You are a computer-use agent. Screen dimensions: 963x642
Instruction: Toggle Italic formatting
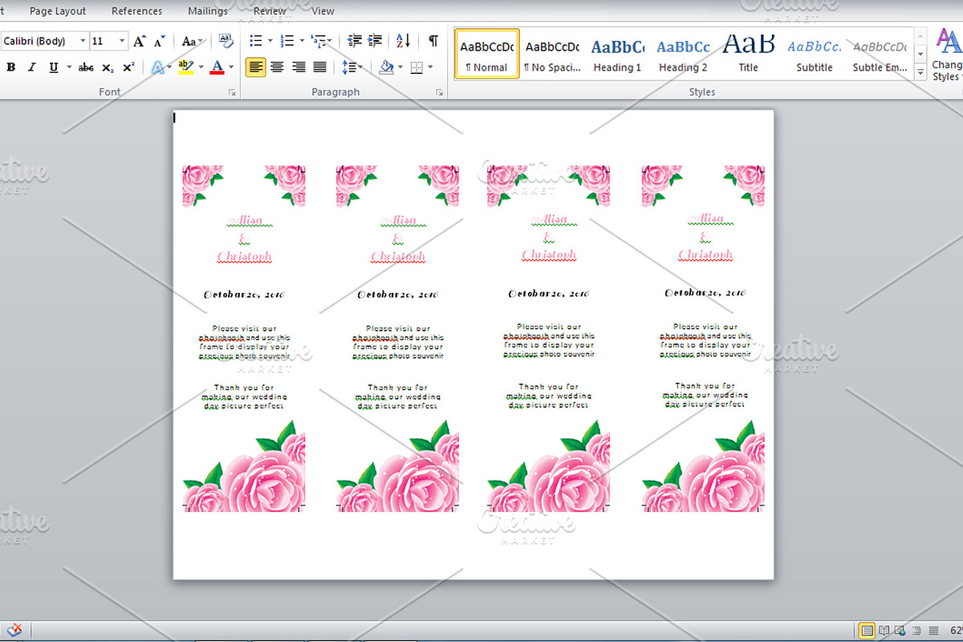point(32,67)
